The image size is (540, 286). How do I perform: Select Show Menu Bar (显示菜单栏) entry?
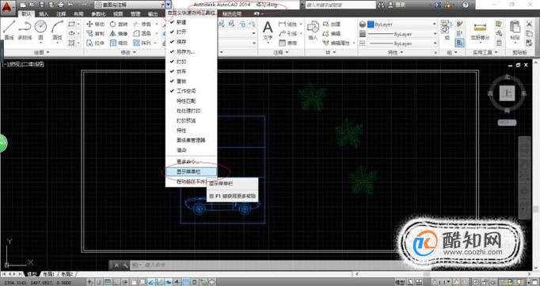191,171
